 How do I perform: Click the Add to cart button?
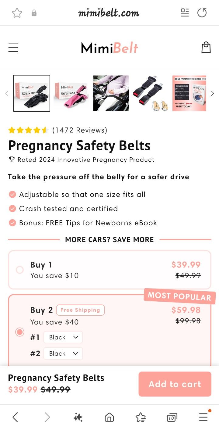click(x=175, y=384)
